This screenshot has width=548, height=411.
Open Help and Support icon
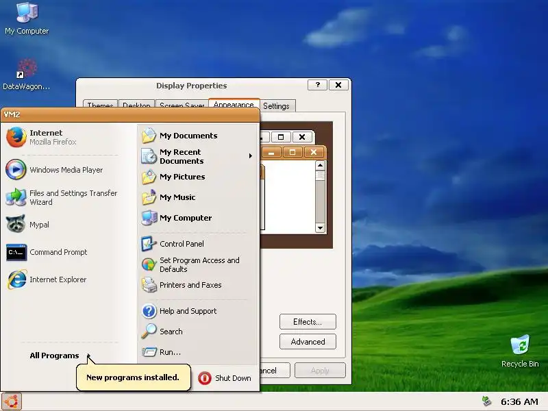(149, 311)
